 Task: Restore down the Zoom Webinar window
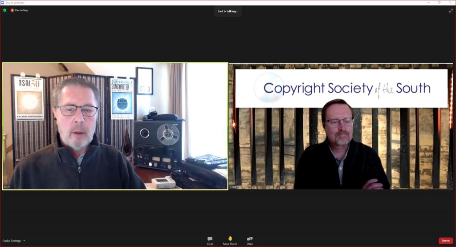[439, 2]
